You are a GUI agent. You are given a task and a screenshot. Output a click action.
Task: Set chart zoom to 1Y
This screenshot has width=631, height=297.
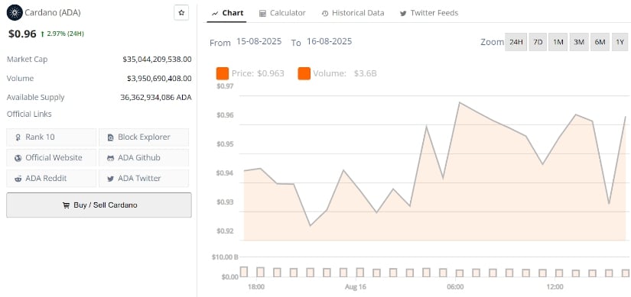(620, 42)
